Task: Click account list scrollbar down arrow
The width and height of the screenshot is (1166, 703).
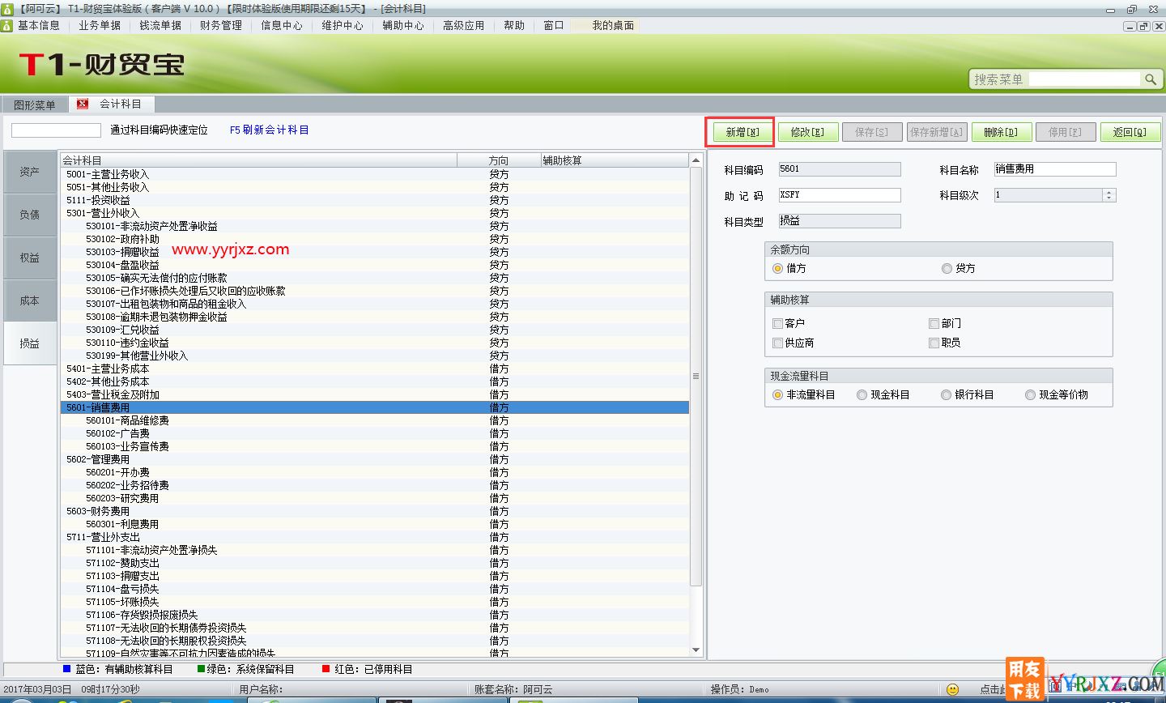Action: click(x=696, y=650)
